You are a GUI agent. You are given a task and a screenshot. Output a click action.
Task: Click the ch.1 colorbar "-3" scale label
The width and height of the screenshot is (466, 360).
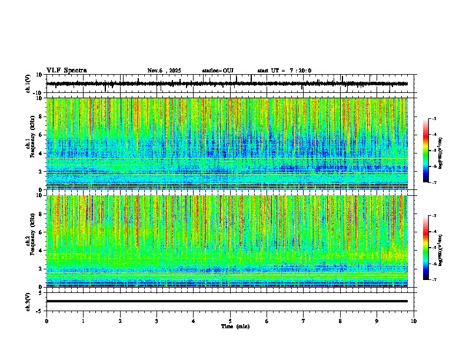(434, 118)
